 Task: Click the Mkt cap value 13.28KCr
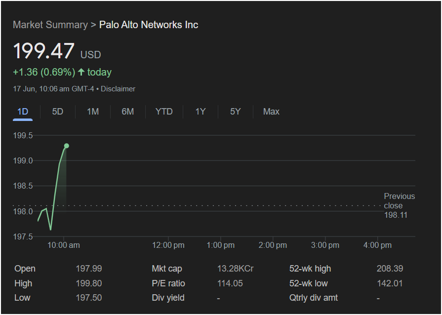coord(236,269)
